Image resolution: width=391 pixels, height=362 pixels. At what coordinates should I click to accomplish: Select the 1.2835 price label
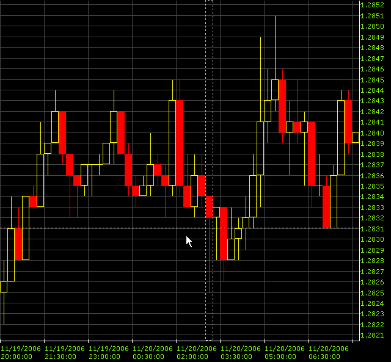click(372, 186)
